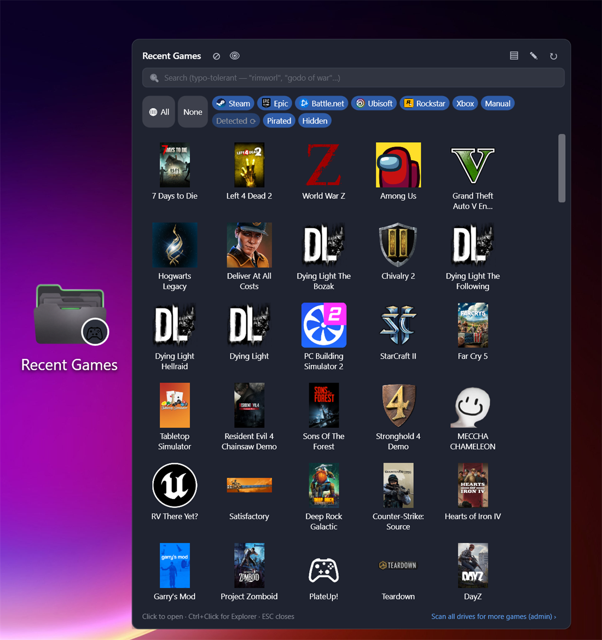Open Tabletop Simulator
Image resolution: width=602 pixels, height=640 pixels.
coord(175,405)
